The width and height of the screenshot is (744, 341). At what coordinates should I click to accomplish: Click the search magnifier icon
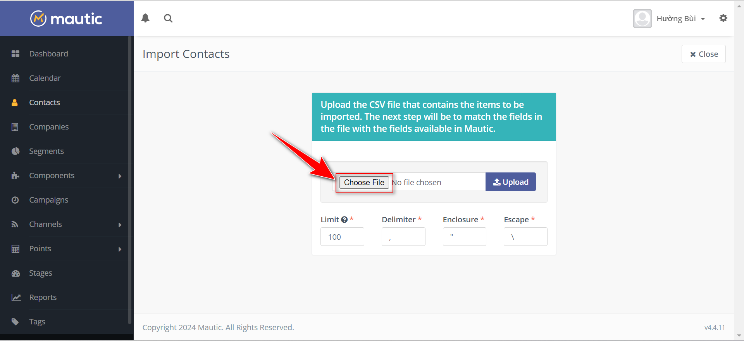[168, 18]
